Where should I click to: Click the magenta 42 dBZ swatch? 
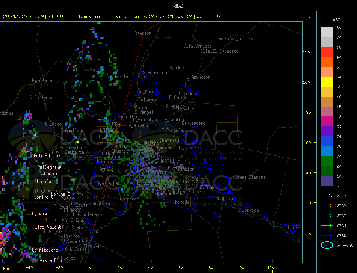pos(327,122)
